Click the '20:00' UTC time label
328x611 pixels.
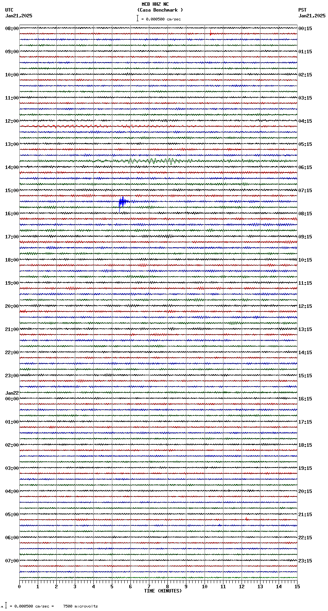coord(12,306)
